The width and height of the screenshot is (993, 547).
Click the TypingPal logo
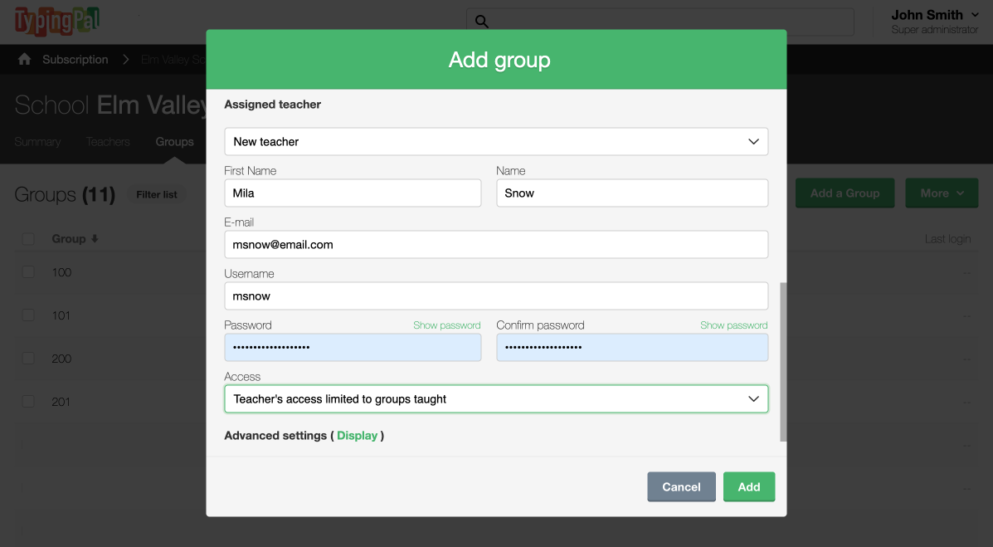point(55,22)
